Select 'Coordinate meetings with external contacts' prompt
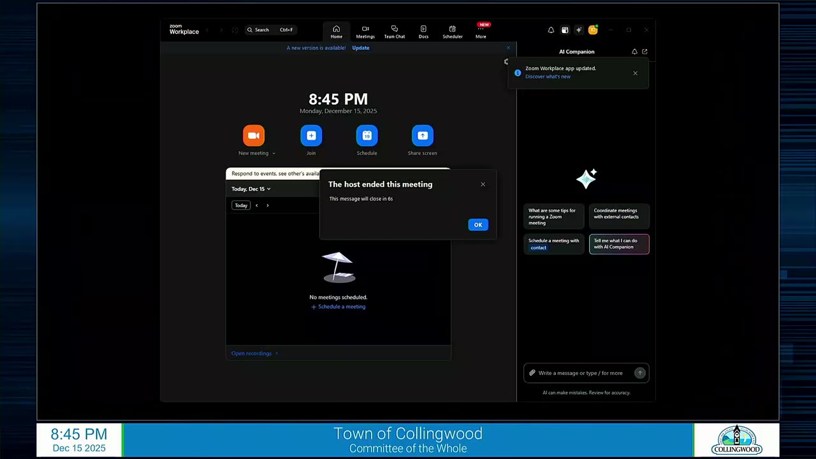 pyautogui.click(x=619, y=217)
